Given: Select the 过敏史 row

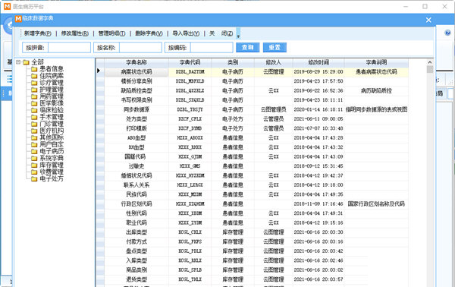Looking at the screenshot, I should pyautogui.click(x=256, y=166).
